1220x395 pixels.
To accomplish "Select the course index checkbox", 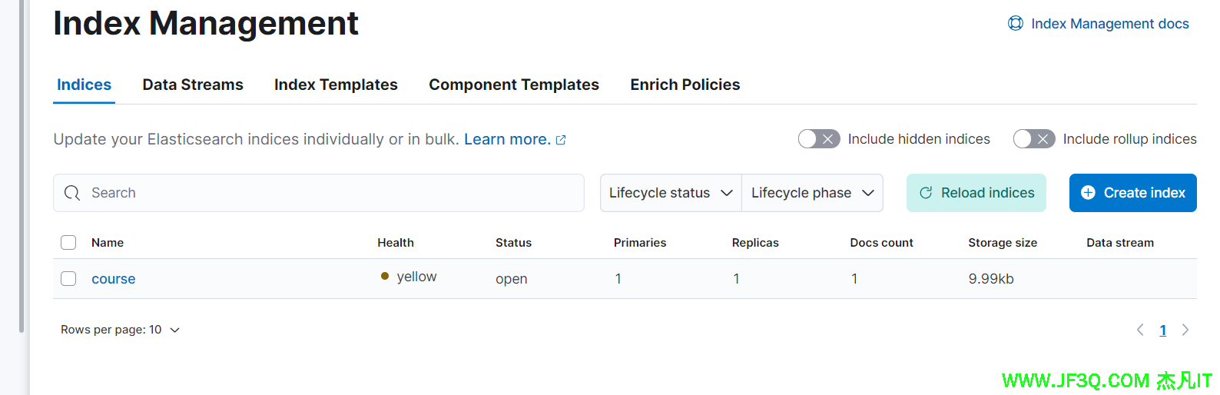I will 68,279.
